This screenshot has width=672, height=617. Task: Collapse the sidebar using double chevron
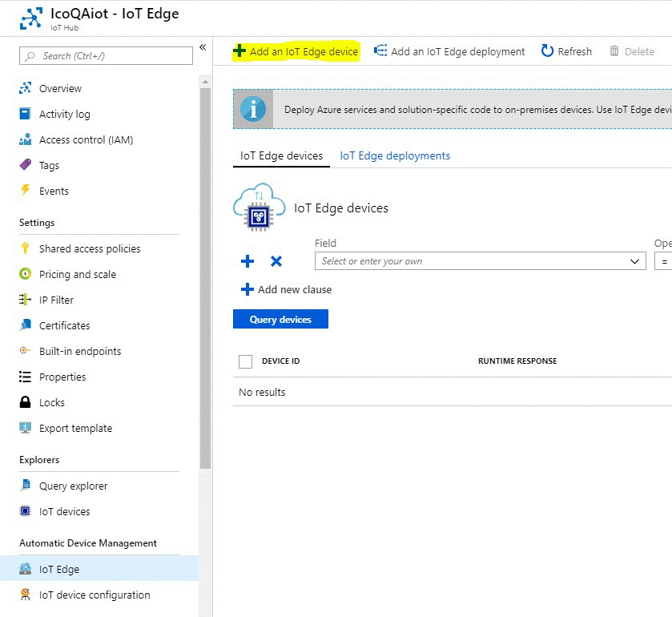pyautogui.click(x=203, y=48)
